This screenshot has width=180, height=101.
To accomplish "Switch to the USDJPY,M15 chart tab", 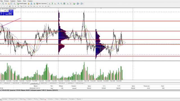I will (44, 83).
